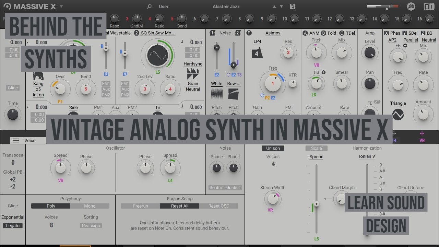Screen dimensions: 439x247
Task: Select stereo effect Z EQ tab
Action: [427, 33]
